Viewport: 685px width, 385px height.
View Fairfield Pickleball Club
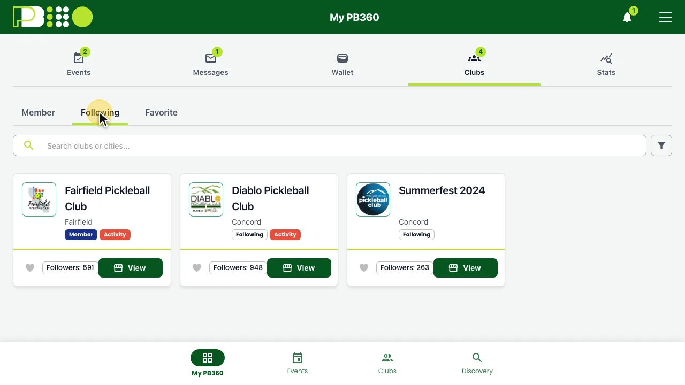(131, 268)
